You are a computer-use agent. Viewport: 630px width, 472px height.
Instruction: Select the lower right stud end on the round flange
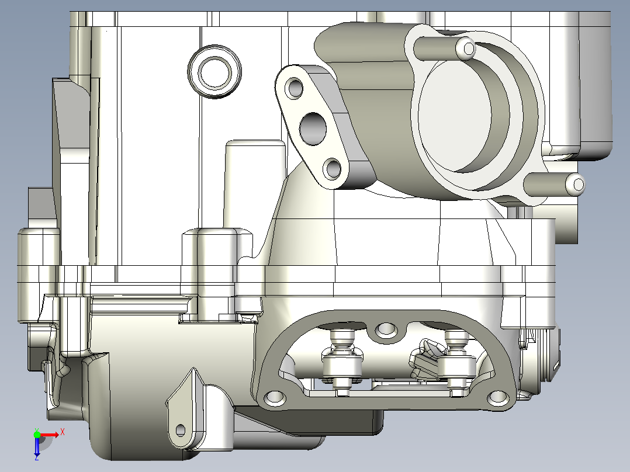tap(575, 185)
